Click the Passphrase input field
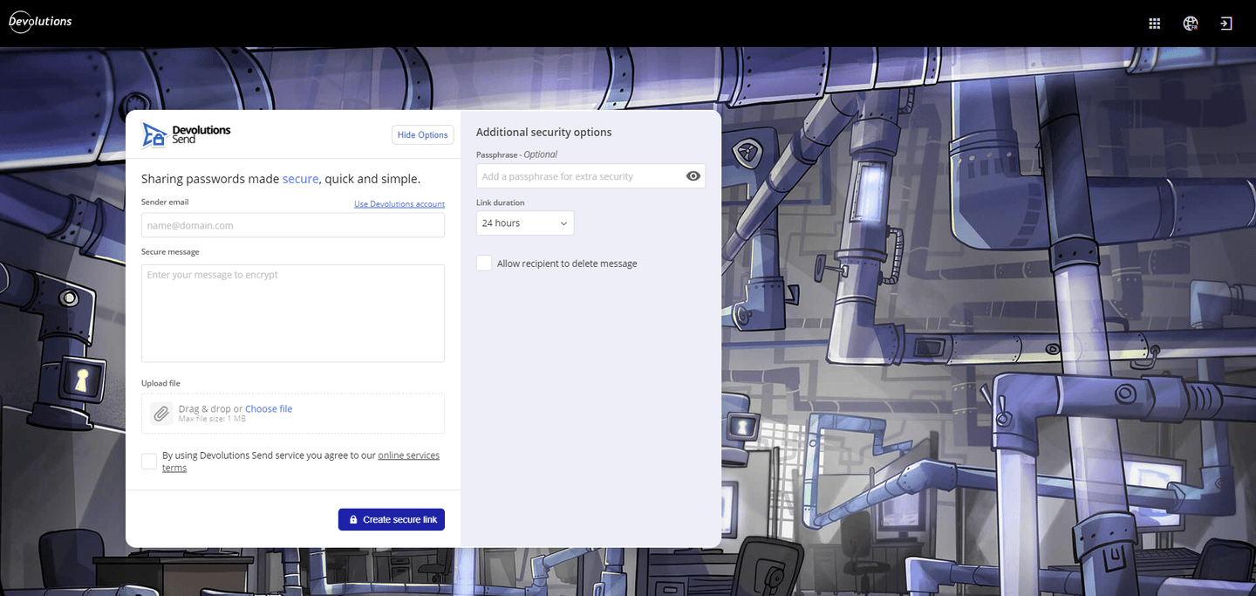The image size is (1256, 596). [580, 176]
